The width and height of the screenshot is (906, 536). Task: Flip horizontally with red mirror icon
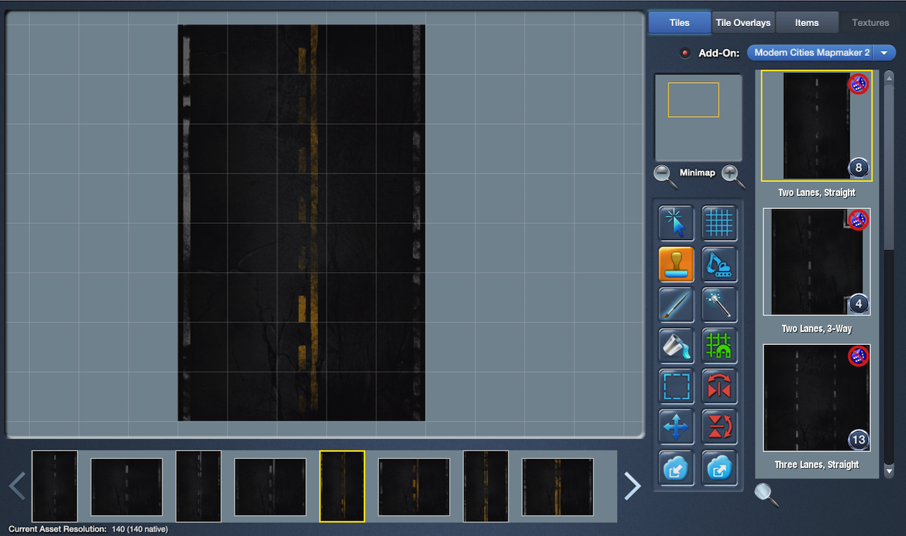[719, 387]
